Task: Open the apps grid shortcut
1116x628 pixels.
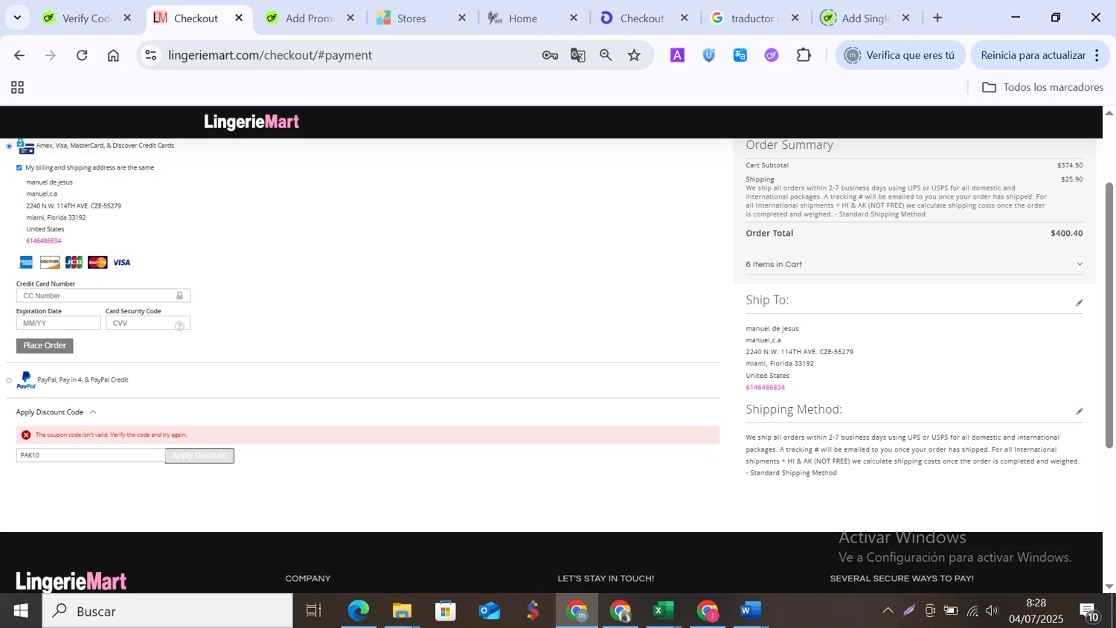Action: [17, 88]
